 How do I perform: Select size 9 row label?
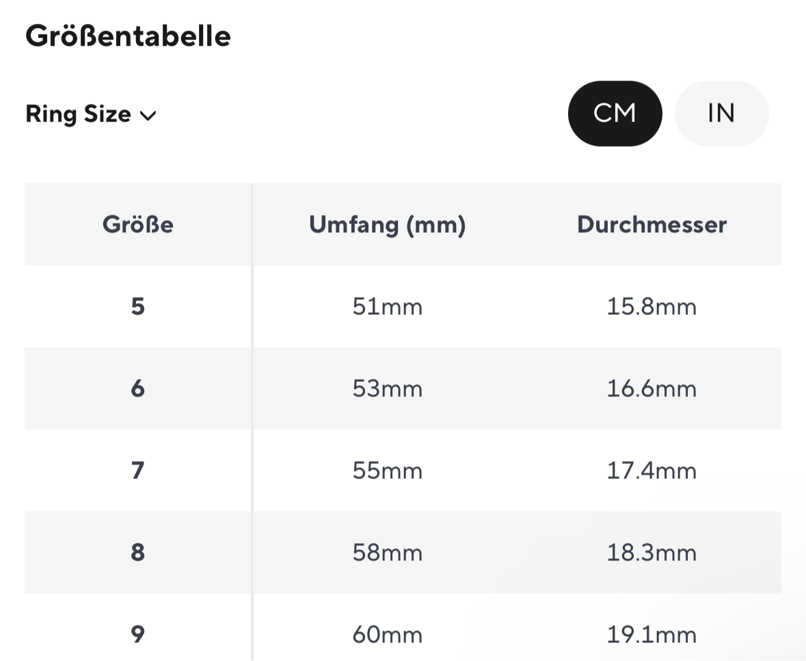138,634
